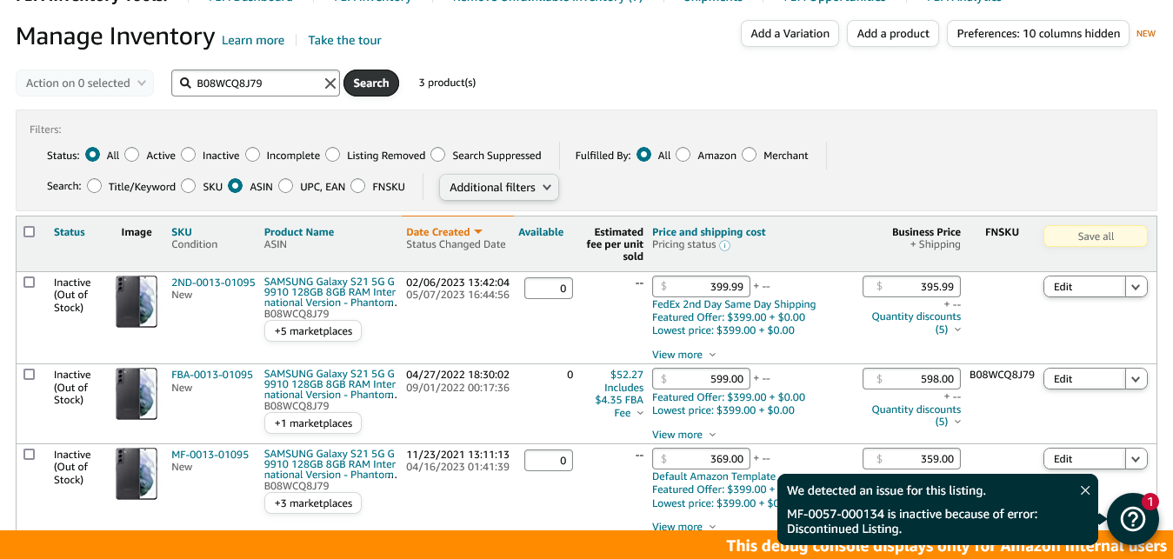The width and height of the screenshot is (1173, 559).
Task: Sort by Price and shipping cost header
Action: pos(709,232)
